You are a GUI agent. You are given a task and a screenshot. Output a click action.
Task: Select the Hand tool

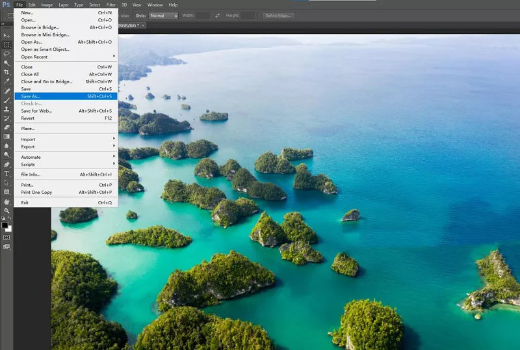(6, 202)
